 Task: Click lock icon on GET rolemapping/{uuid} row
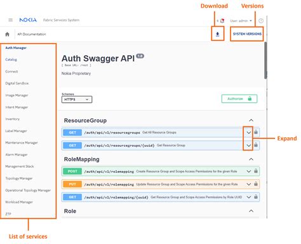[x=256, y=196]
